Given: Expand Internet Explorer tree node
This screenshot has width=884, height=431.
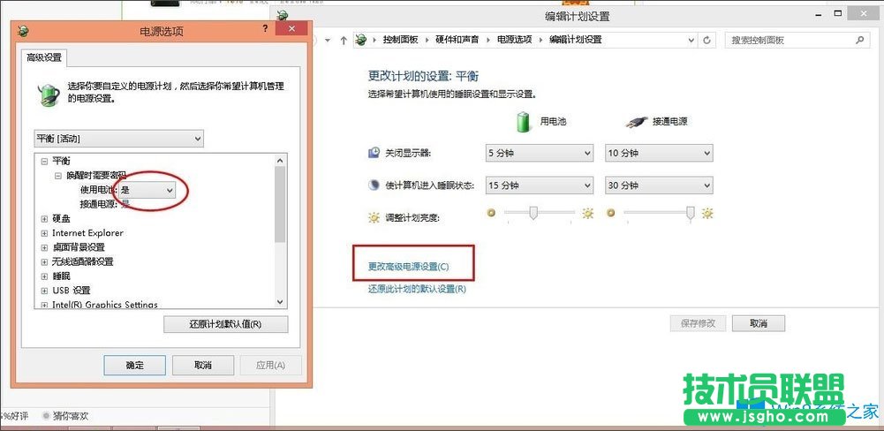Looking at the screenshot, I should click(44, 233).
